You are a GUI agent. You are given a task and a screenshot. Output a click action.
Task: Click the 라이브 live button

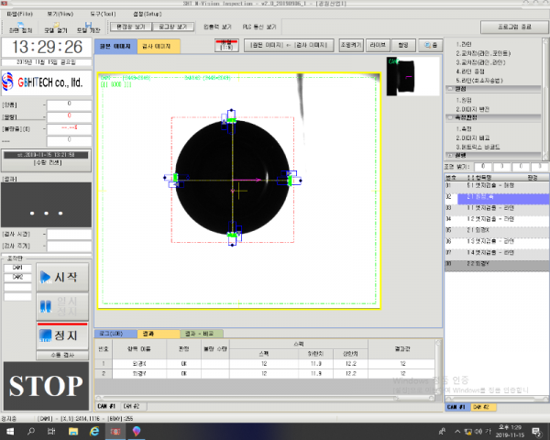pos(379,45)
